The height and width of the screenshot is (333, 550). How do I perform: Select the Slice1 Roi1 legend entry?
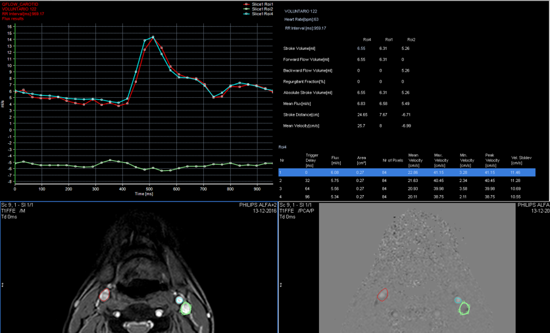click(x=258, y=4)
